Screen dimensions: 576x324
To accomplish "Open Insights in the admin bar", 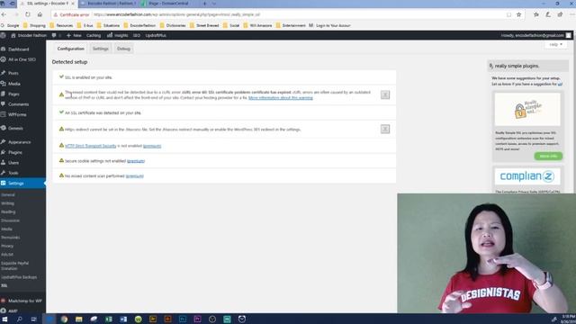I will pyautogui.click(x=118, y=35).
